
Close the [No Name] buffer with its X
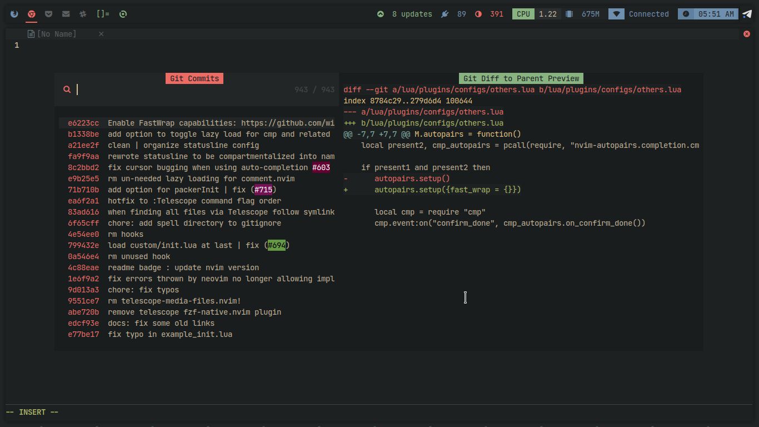pyautogui.click(x=102, y=34)
